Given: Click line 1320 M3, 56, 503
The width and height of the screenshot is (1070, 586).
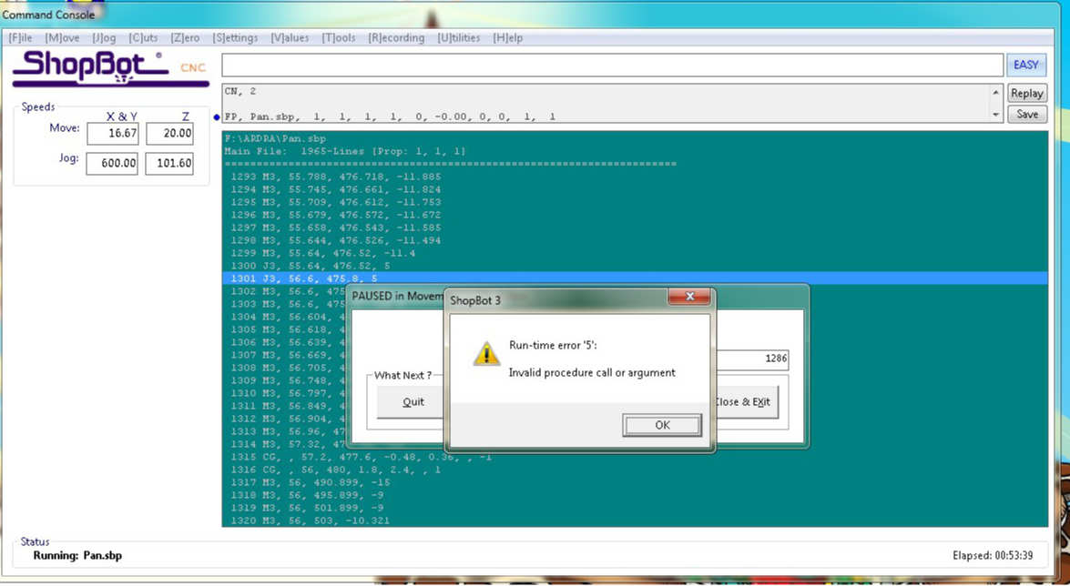Looking at the screenshot, I should [x=311, y=521].
